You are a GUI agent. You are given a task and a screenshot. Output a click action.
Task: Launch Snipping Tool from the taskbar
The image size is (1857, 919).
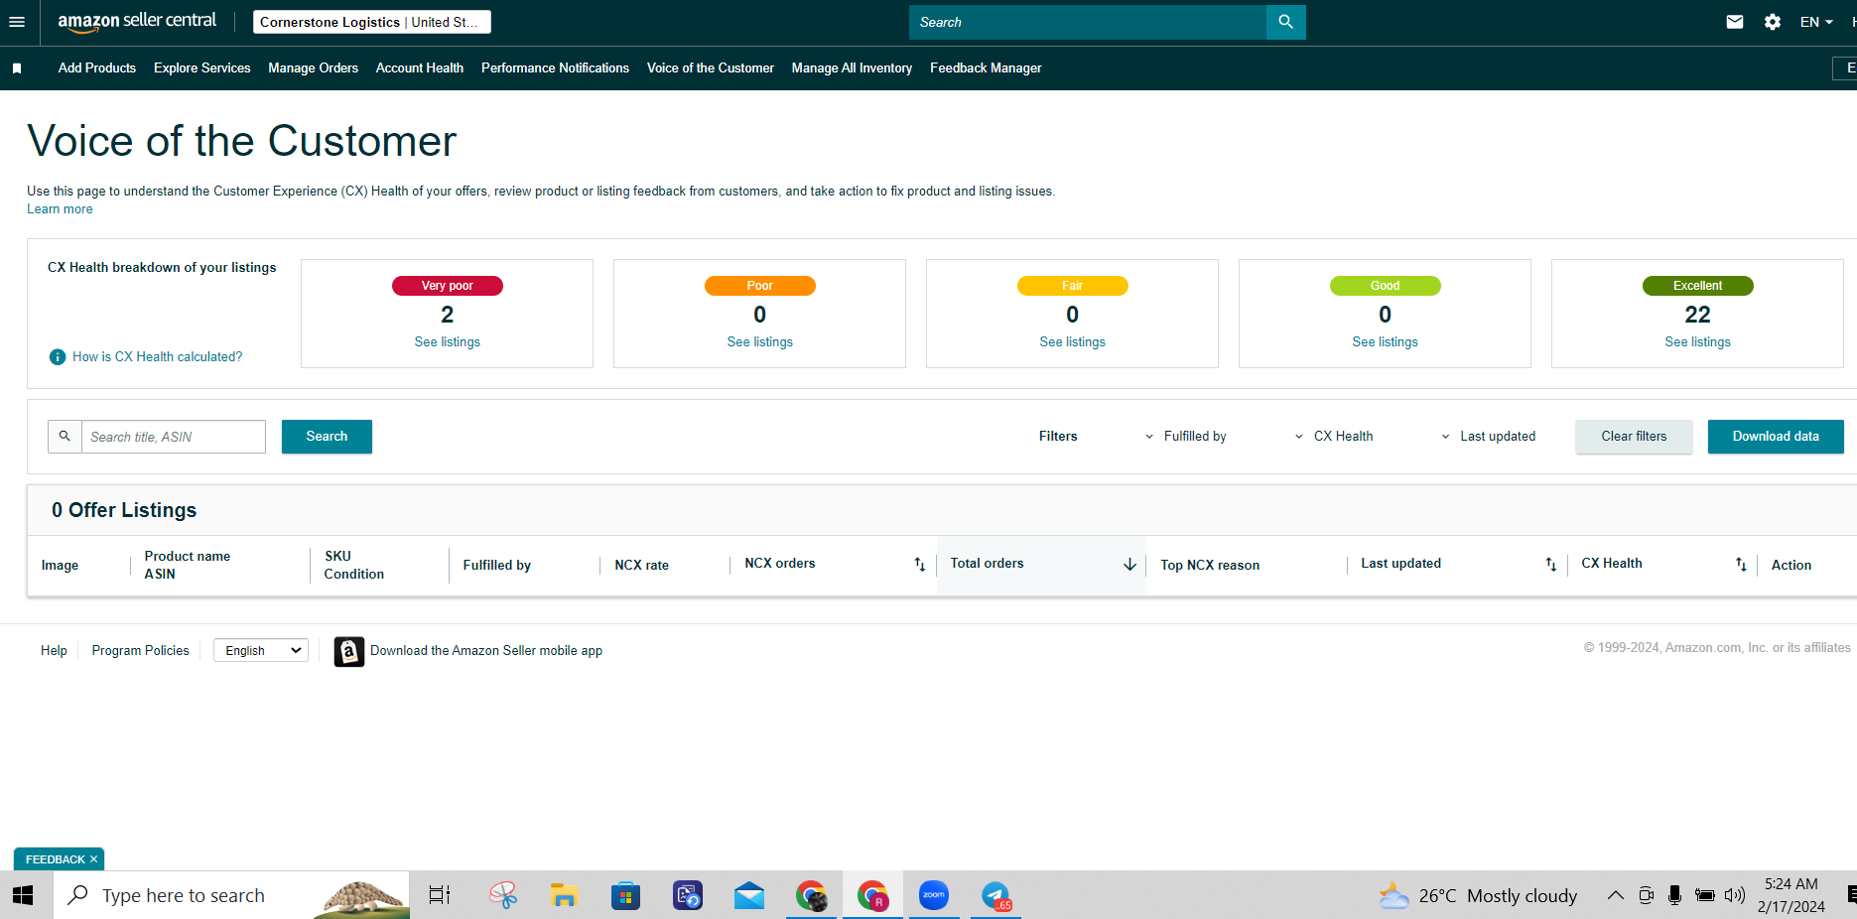(x=503, y=895)
